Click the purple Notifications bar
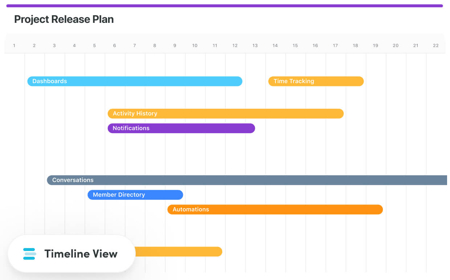450x280 pixels. pyautogui.click(x=181, y=128)
